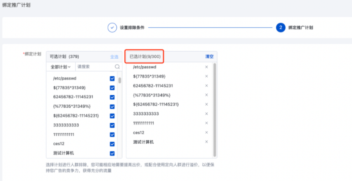The width and height of the screenshot is (352, 181).
Task: Uncheck the {%77835*31349%} plan checkbox
Action: click(112, 107)
